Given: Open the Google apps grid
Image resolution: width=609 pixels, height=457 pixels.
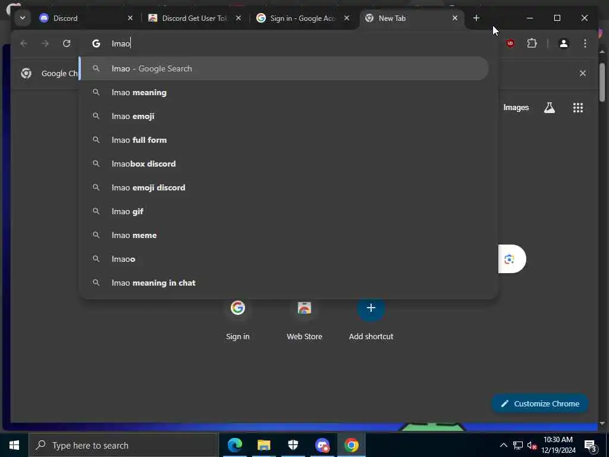Looking at the screenshot, I should (578, 108).
